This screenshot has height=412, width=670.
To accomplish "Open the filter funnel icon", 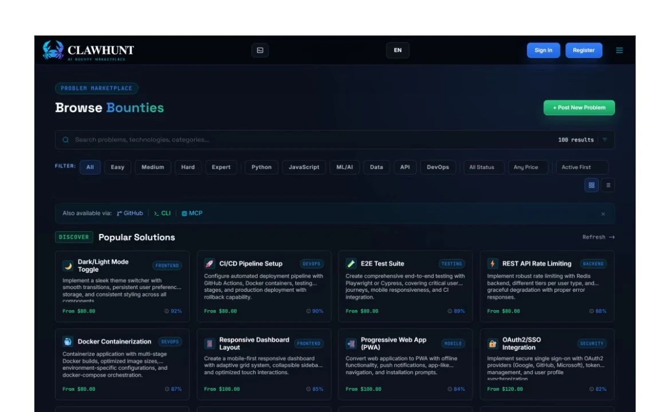I will [605, 140].
